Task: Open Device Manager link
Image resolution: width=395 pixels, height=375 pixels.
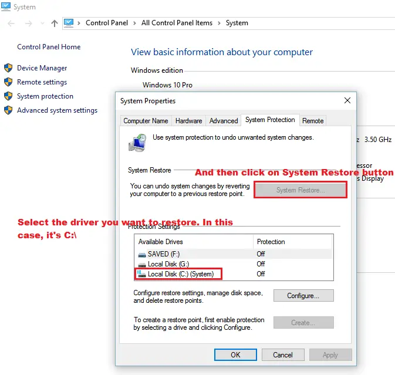Action: tap(42, 68)
